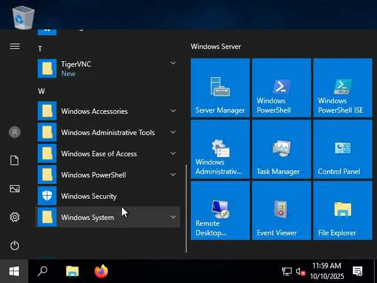Click the Windows Accessories folder name
Image resolution: width=377 pixels, height=283 pixels.
(x=94, y=111)
